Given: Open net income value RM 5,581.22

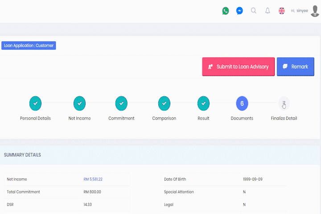Looking at the screenshot, I should click(x=93, y=179).
